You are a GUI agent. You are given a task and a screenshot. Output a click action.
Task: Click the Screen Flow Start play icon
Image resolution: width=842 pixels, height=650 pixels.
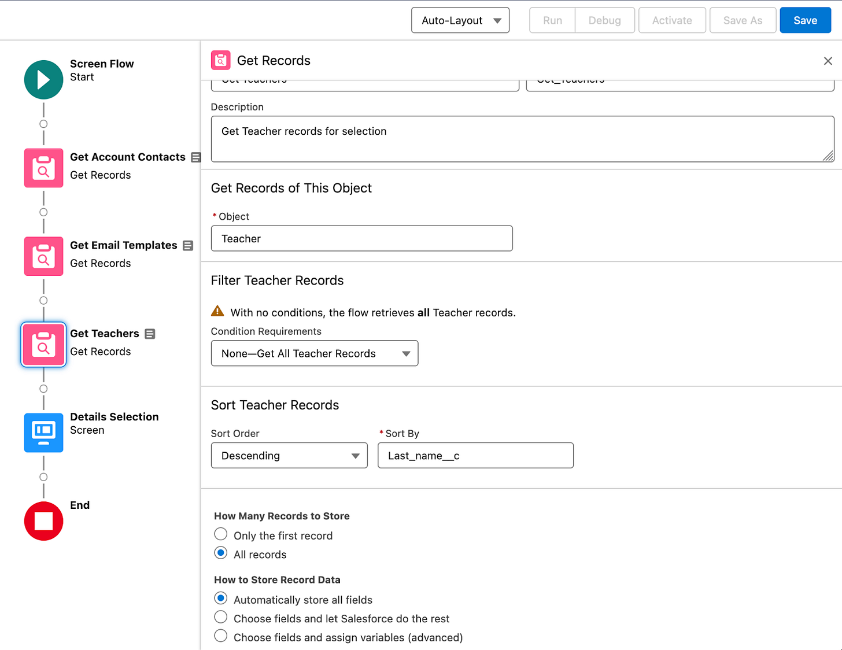coord(43,80)
